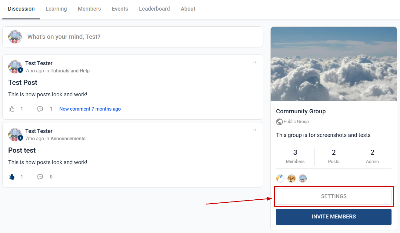Click the cloud cover image thumbnail
The image size is (400, 233).
click(x=334, y=64)
